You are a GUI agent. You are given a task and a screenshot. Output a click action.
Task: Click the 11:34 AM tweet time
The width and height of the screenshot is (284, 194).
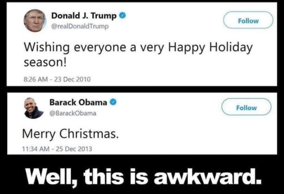[x=36, y=149]
